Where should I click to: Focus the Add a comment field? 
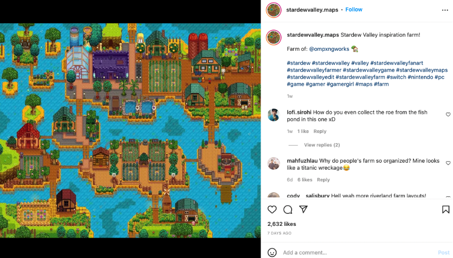point(358,252)
